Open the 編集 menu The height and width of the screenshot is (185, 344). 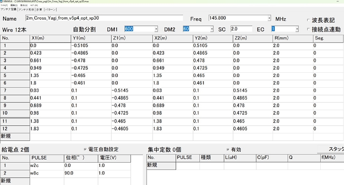[x=13, y=6]
